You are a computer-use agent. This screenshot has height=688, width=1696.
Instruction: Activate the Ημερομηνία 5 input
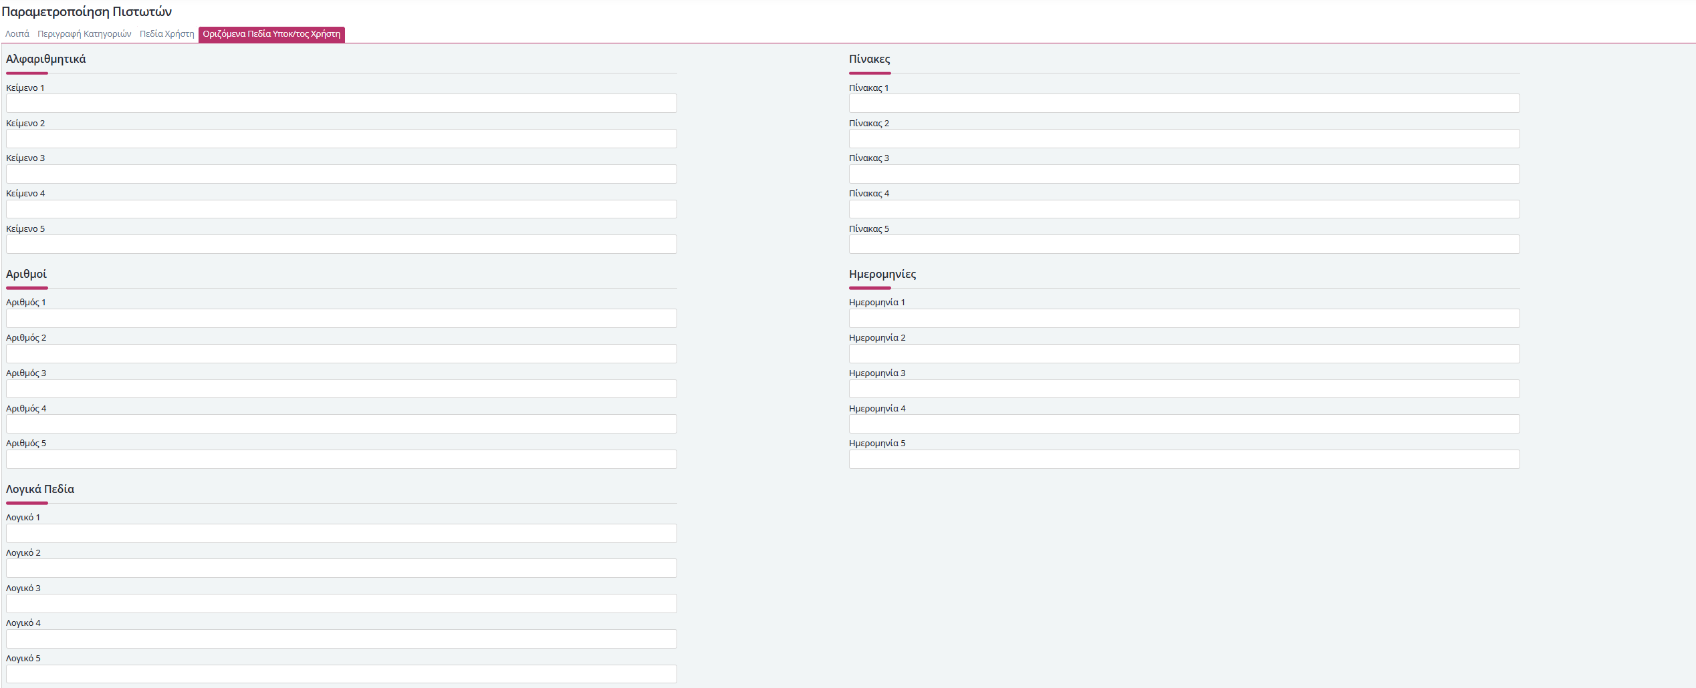point(1185,460)
